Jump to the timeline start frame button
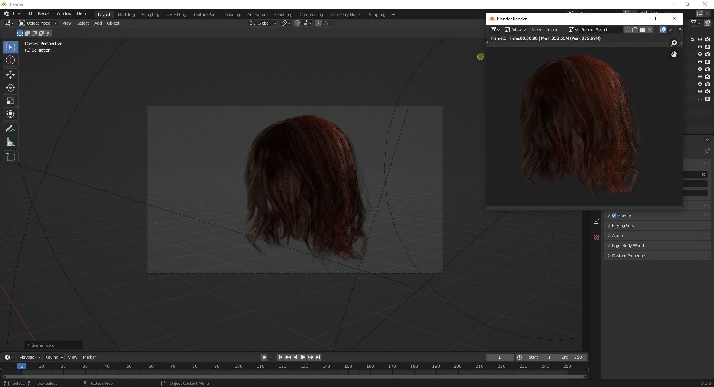 [280, 357]
